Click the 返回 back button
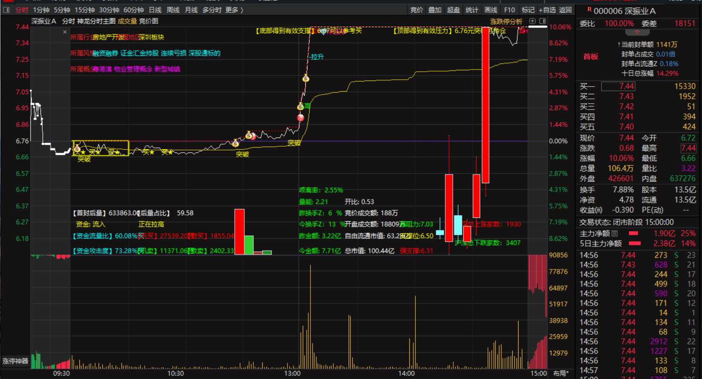This screenshot has width=702, height=379. pos(566,10)
